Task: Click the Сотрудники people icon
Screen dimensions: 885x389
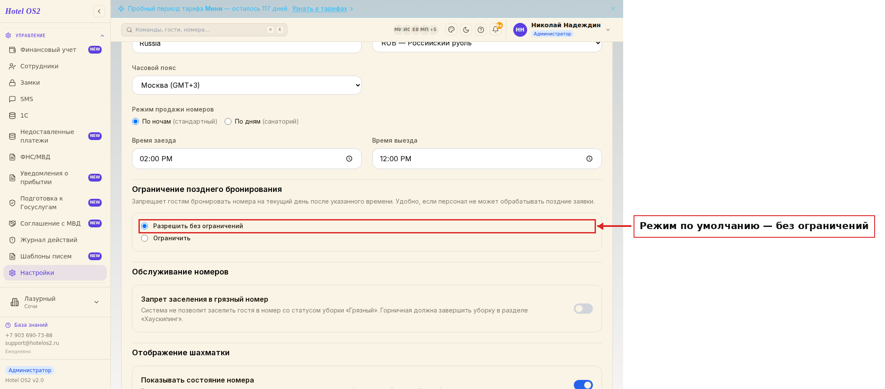Action: pyautogui.click(x=13, y=66)
